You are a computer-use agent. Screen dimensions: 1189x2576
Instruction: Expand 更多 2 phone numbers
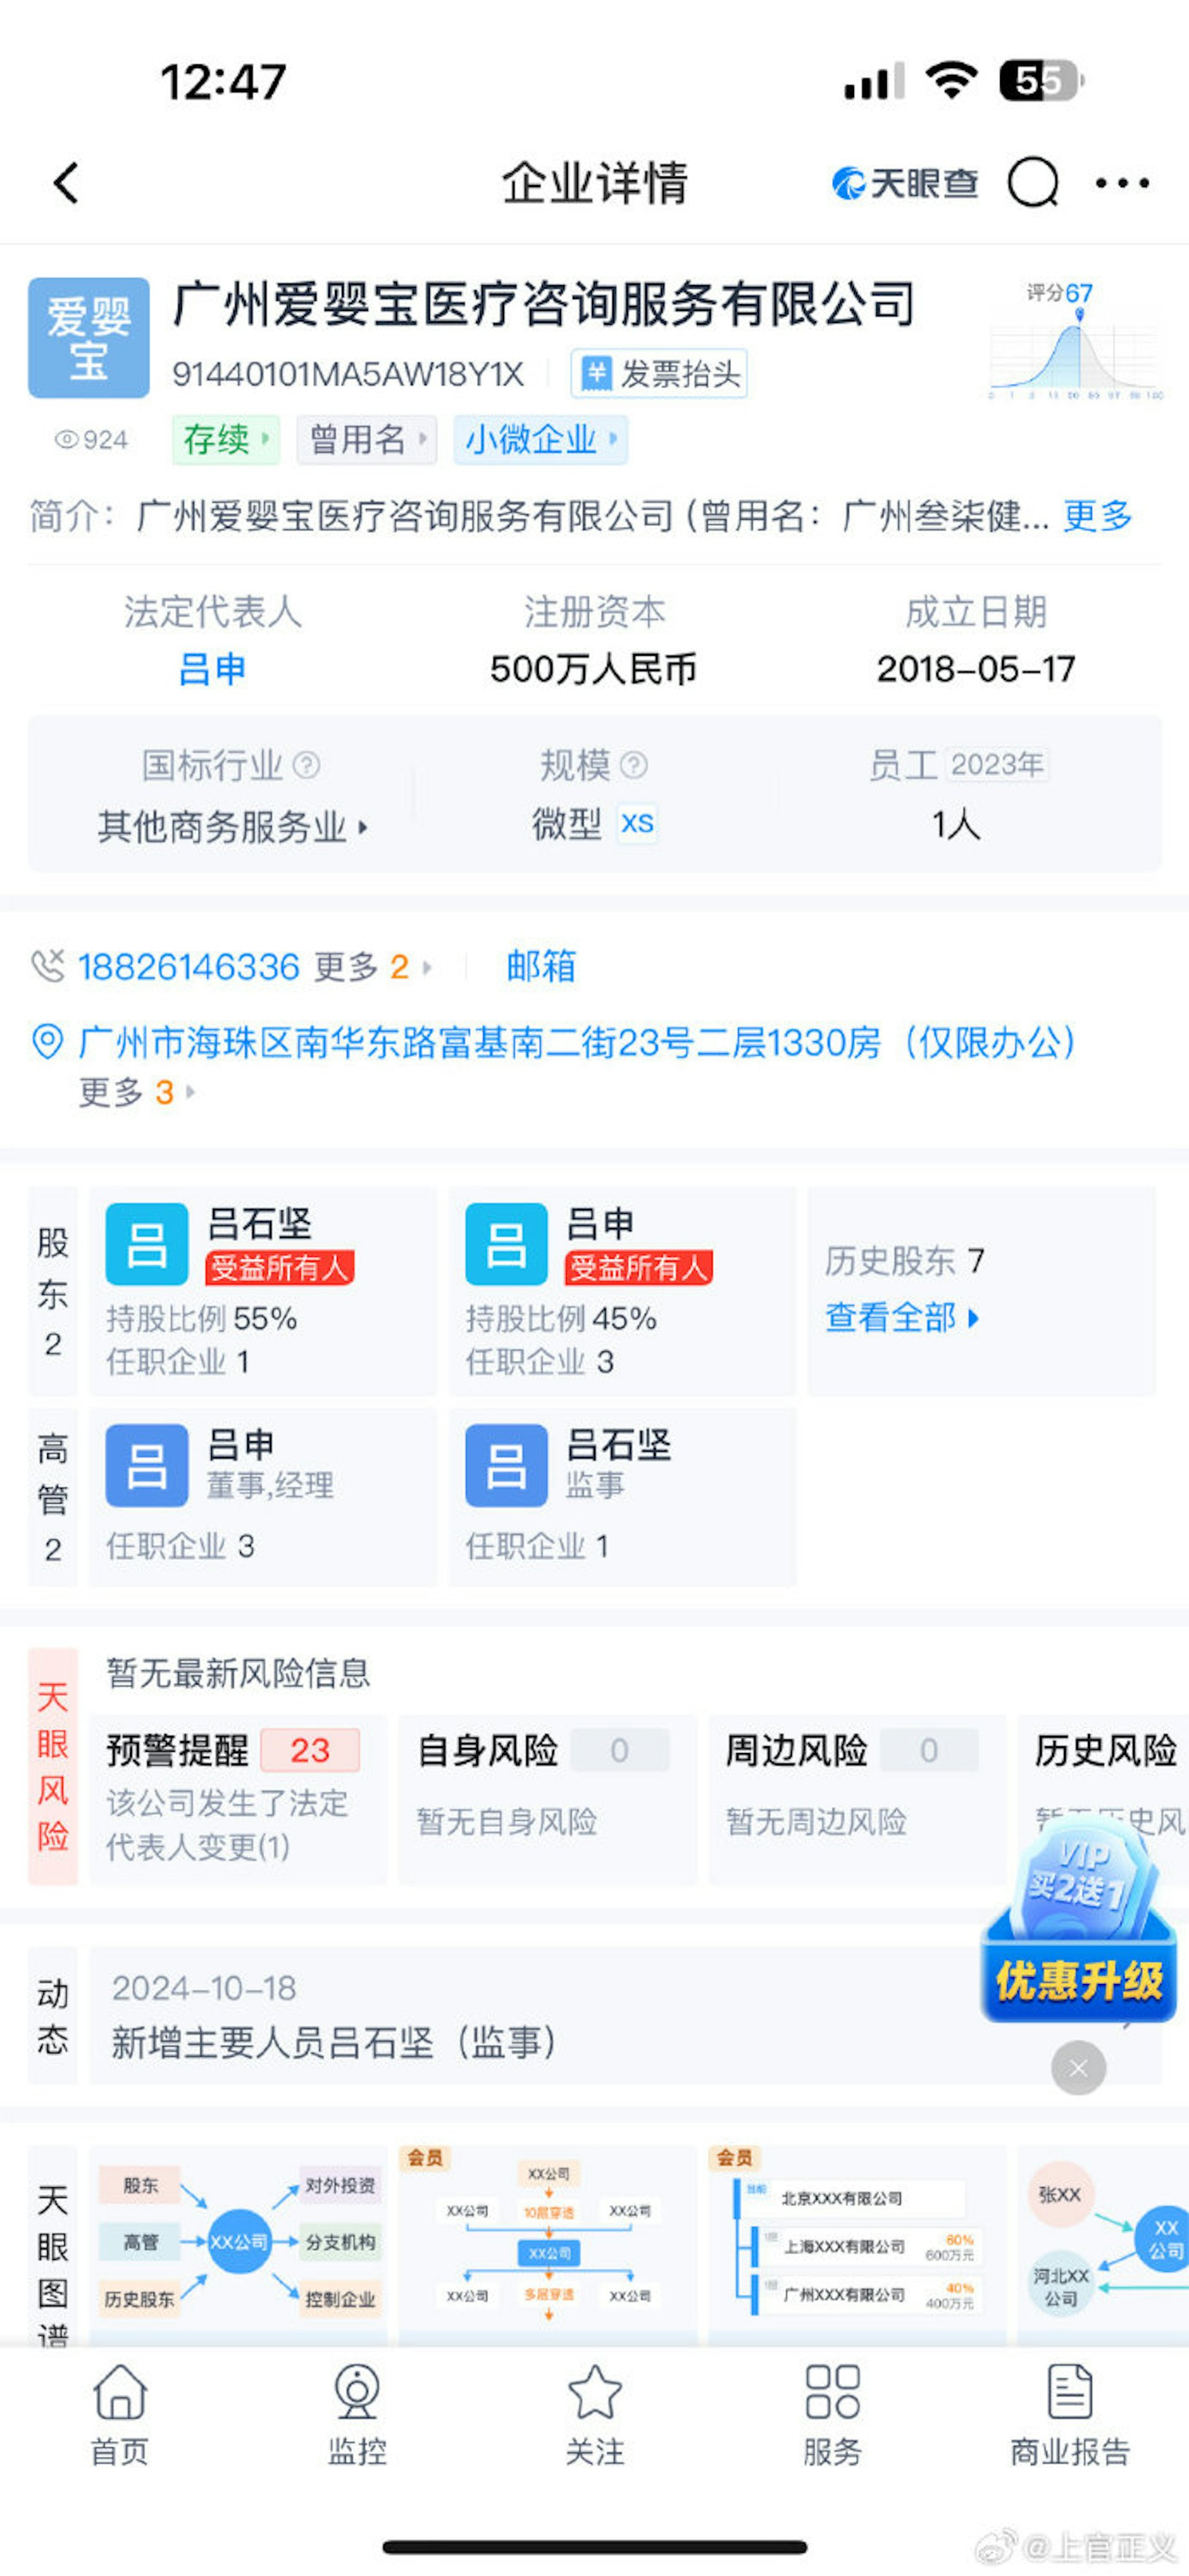pyautogui.click(x=372, y=967)
